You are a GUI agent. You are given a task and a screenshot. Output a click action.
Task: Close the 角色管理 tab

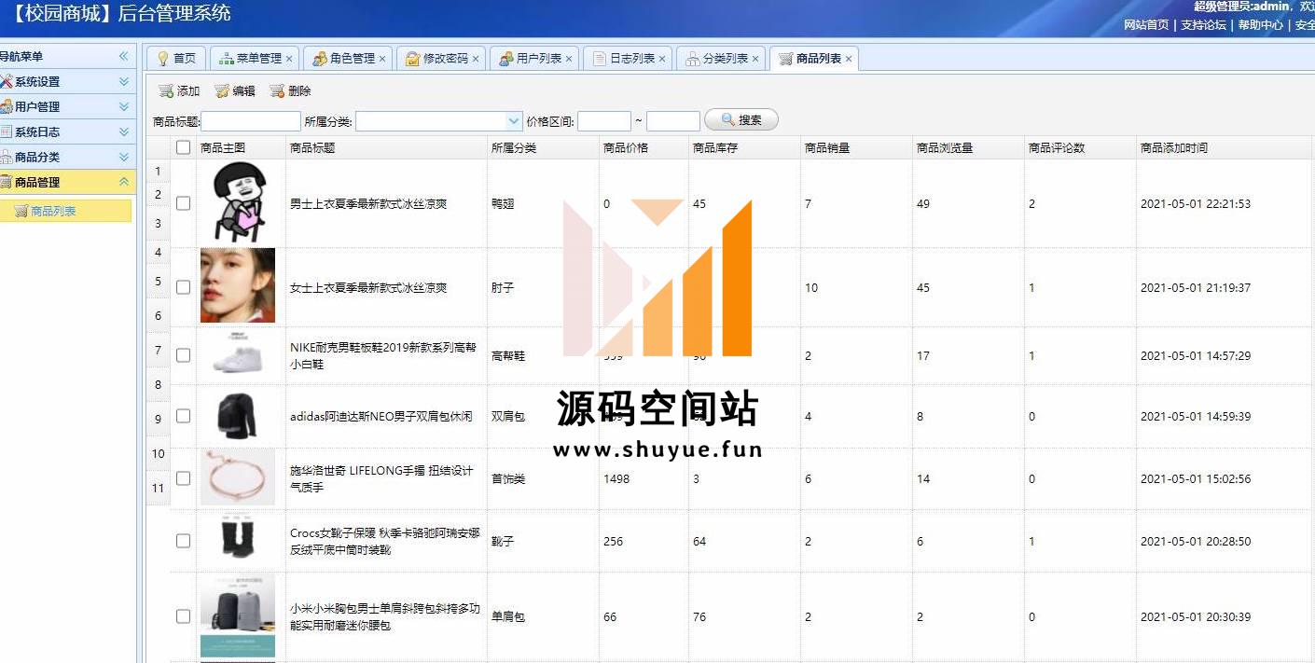click(382, 59)
